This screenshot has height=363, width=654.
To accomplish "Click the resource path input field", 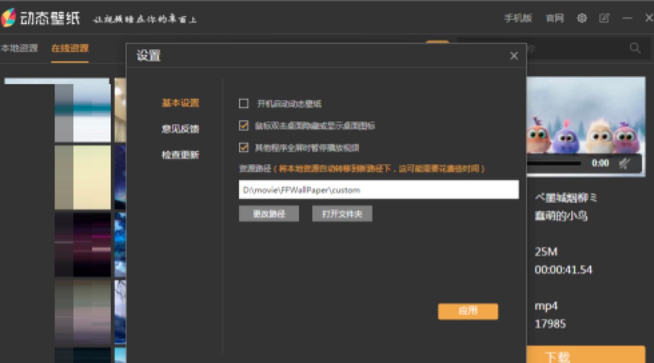I will coord(379,190).
